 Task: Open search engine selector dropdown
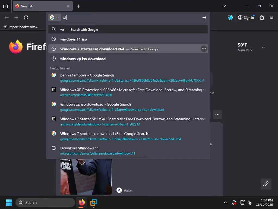click(x=54, y=17)
